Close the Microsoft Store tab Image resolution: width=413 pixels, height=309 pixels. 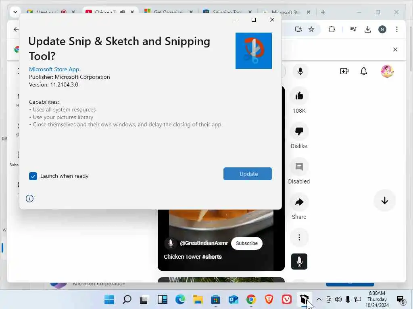tap(309, 12)
